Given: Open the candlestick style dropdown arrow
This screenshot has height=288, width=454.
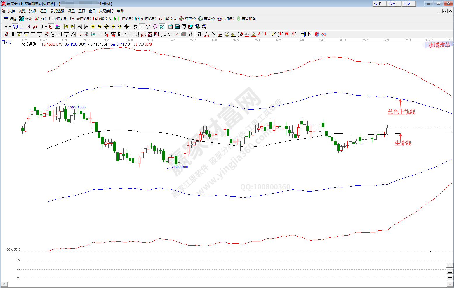Looking at the screenshot, I should [46, 27].
